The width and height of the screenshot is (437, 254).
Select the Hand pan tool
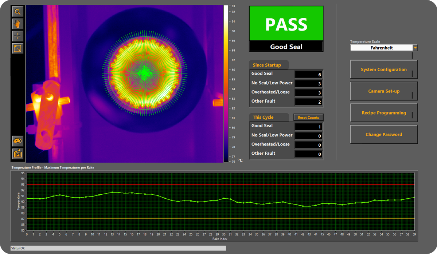coord(17,24)
